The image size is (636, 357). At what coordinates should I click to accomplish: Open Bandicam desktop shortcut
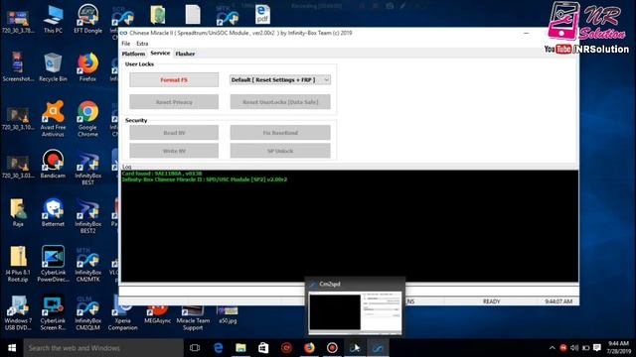[x=53, y=164]
